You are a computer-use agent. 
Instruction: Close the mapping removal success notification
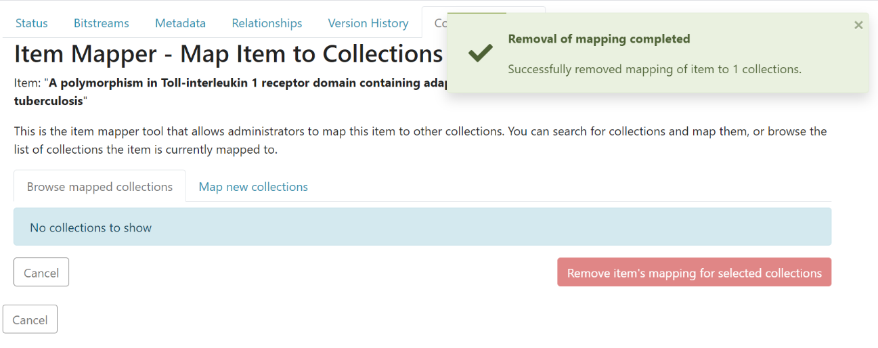[858, 25]
